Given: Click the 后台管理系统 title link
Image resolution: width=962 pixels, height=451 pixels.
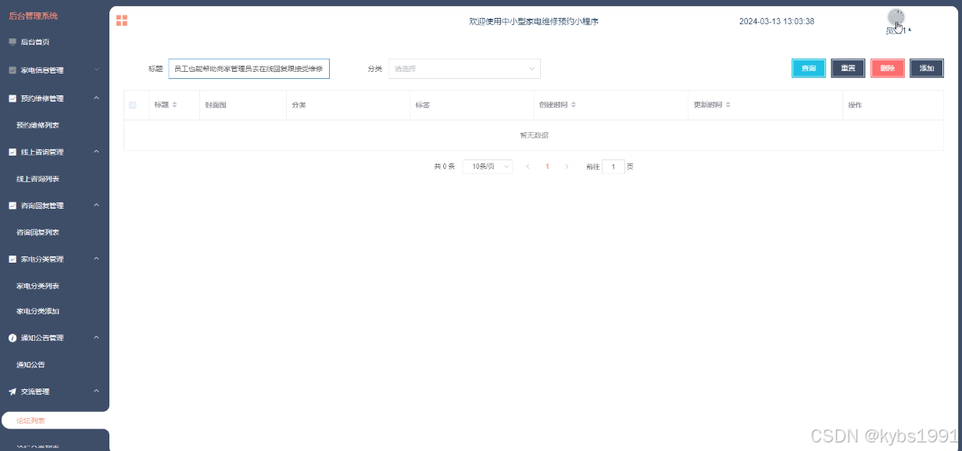Looking at the screenshot, I should (33, 16).
